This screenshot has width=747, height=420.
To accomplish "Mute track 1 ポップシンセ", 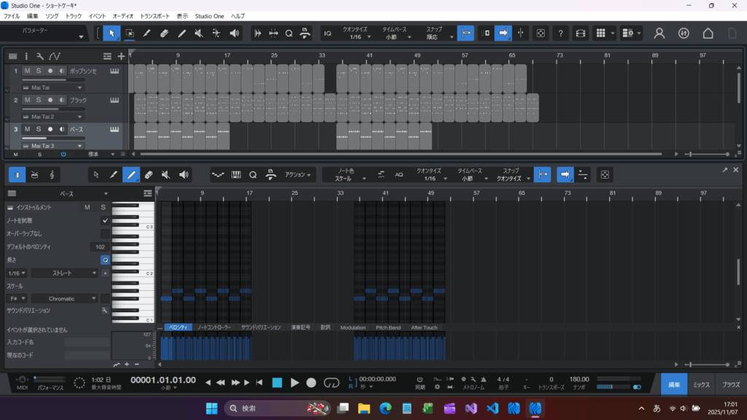I will tap(27, 71).
